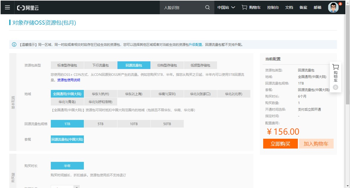Click the price ¥156.00
This screenshot has width=350, height=188.
[283, 132]
